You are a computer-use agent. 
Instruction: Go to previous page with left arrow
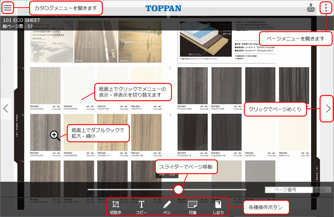tap(6, 109)
